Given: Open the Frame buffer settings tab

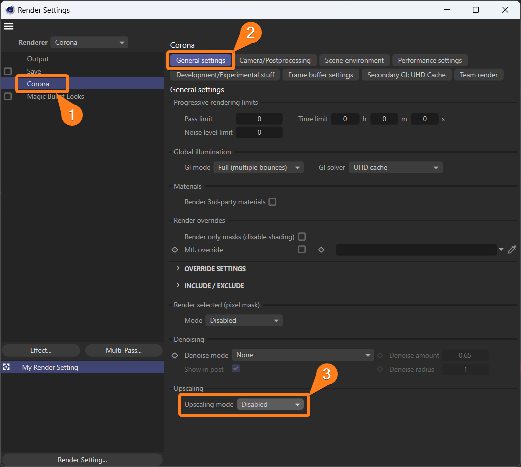Looking at the screenshot, I should coord(320,75).
